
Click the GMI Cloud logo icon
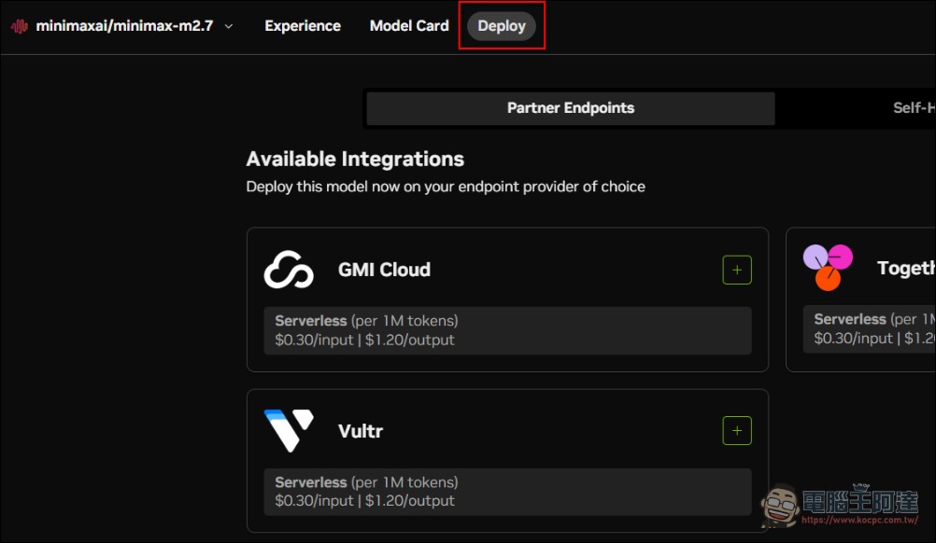[289, 270]
